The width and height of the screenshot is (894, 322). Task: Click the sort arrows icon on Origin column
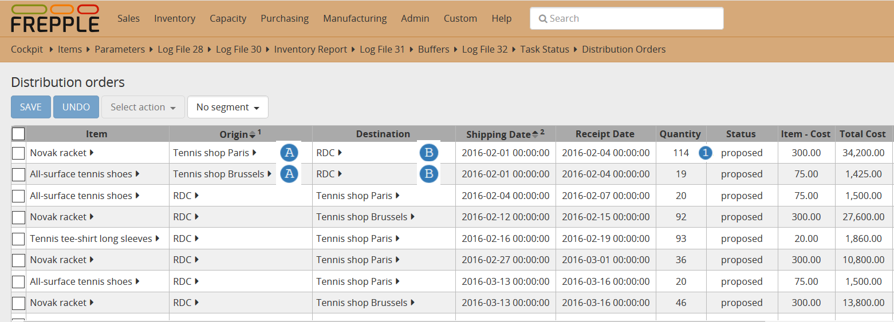[253, 135]
